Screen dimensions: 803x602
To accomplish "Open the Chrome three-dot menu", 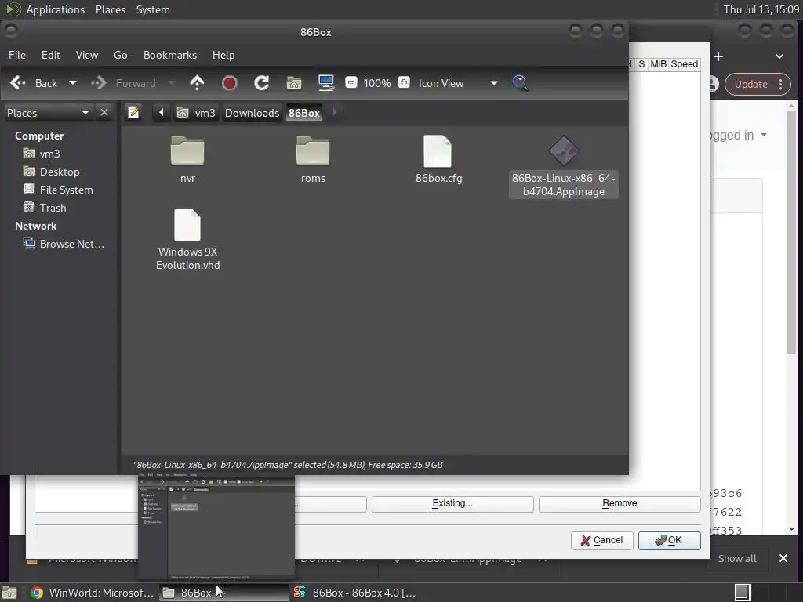I will coord(780,84).
